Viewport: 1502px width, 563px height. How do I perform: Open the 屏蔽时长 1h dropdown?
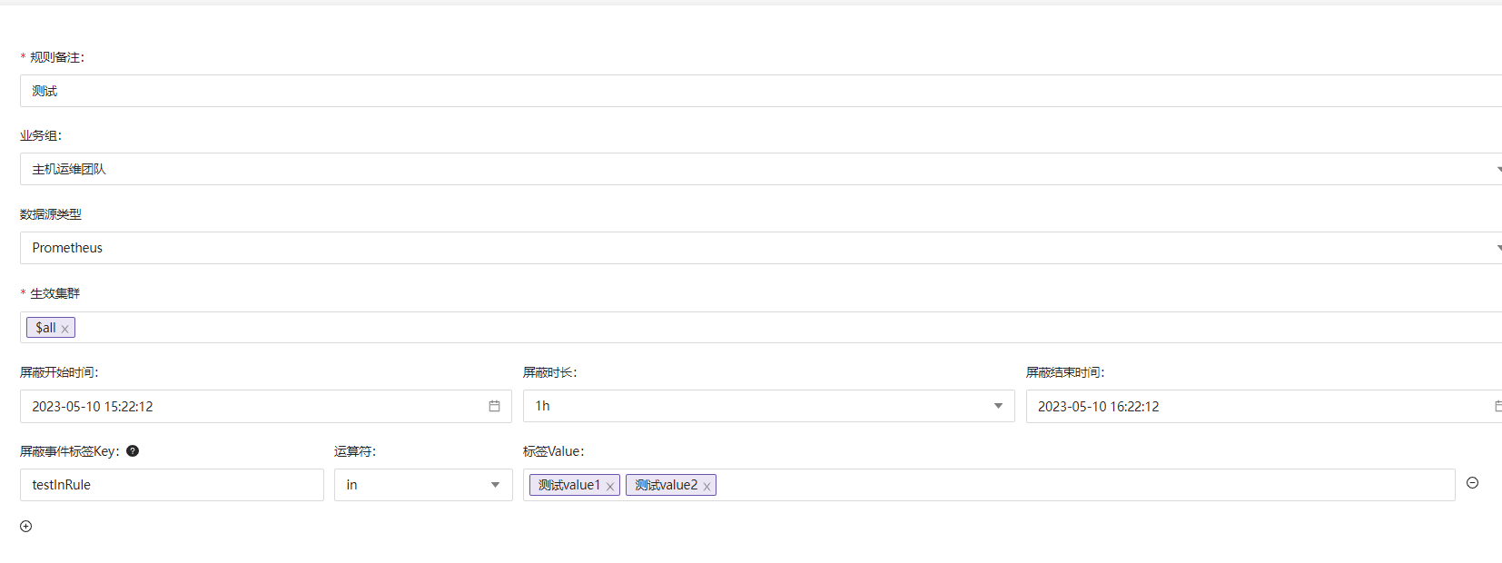point(768,406)
